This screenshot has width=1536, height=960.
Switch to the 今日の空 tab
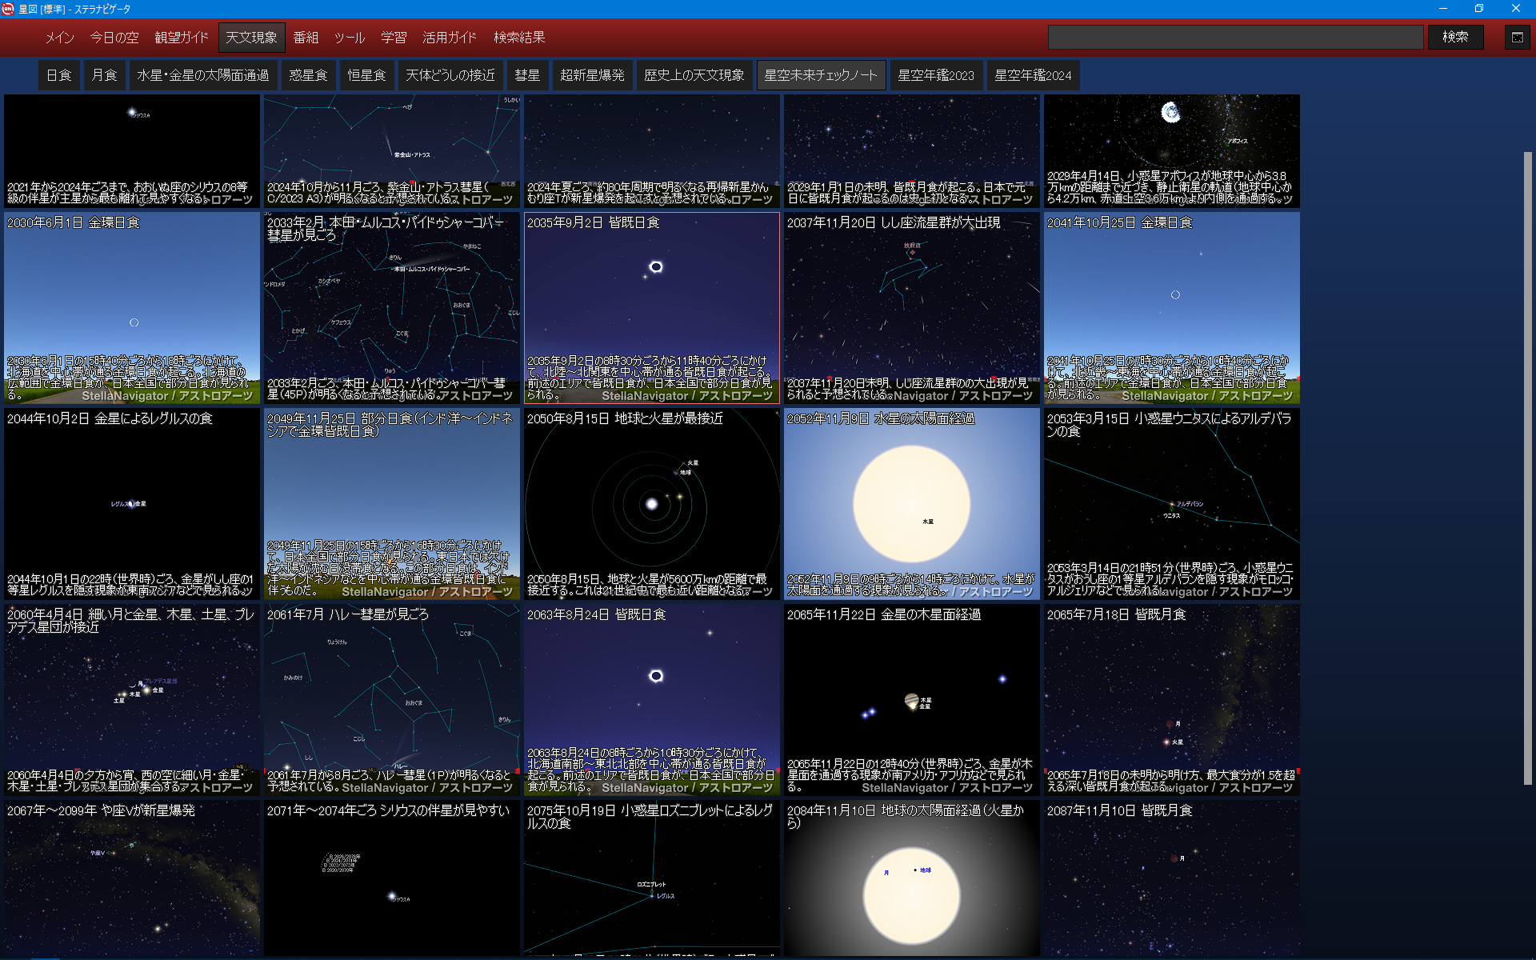[114, 38]
